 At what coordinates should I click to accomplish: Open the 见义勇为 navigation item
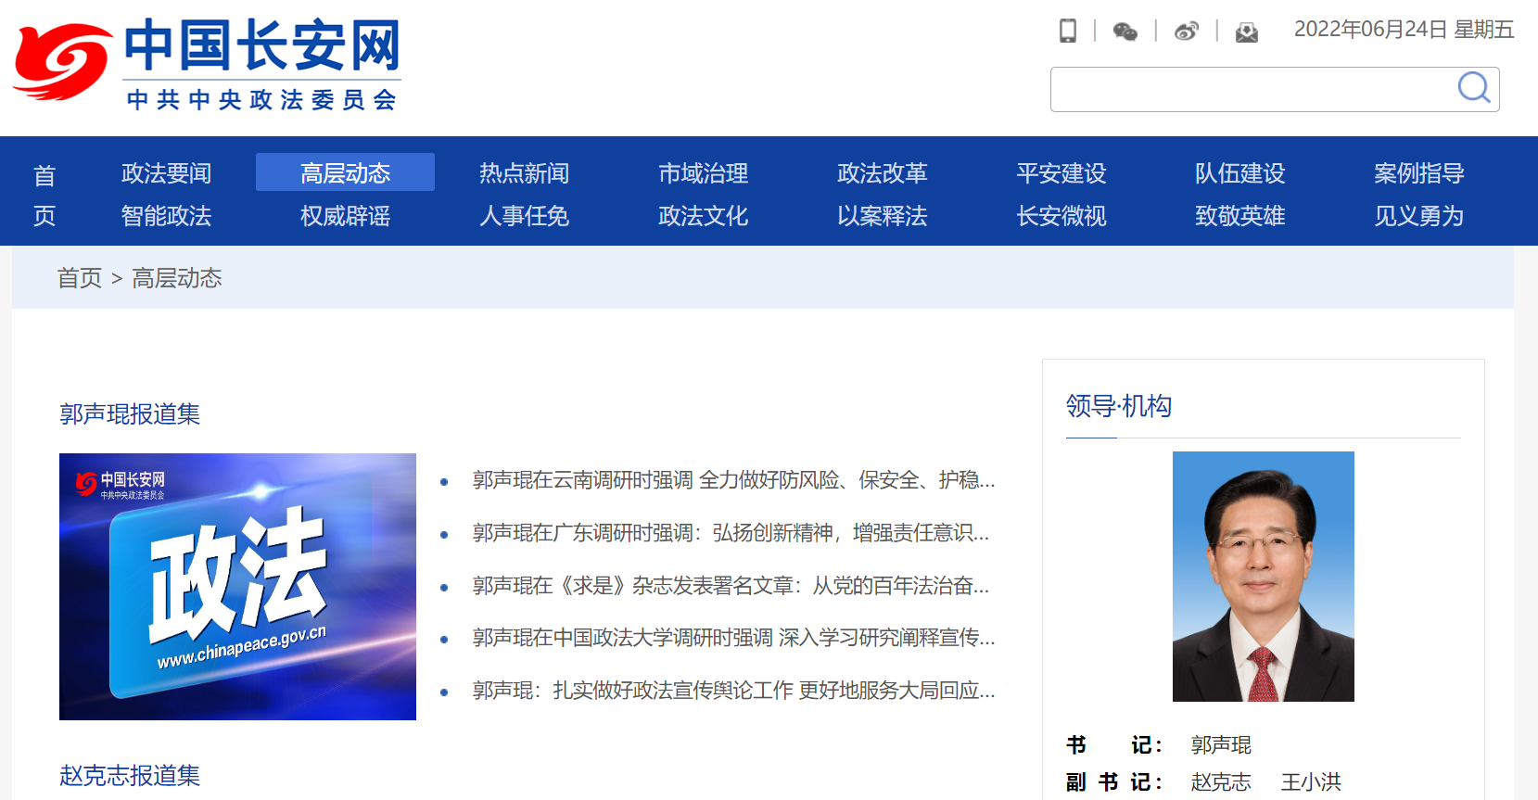coord(1419,216)
